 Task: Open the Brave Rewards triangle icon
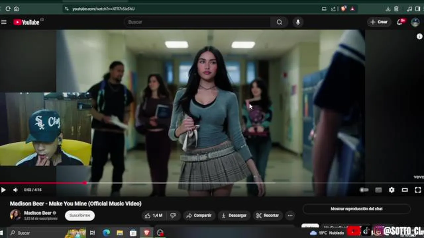[352, 9]
